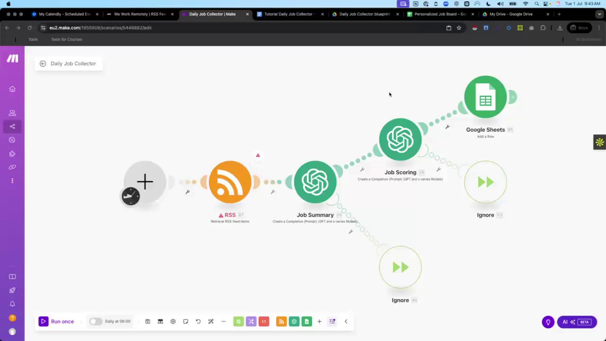Click the Run once button

tap(56, 322)
